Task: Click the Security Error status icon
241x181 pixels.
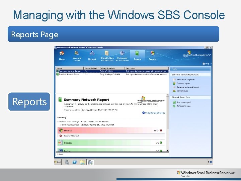Action: pyautogui.click(x=161, y=130)
